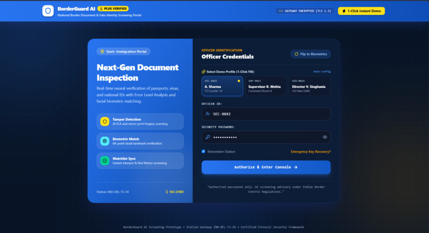Viewport: 429px width, 233px height.
Task: Click the Govt. Immigration Portal badge
Action: 123,52
